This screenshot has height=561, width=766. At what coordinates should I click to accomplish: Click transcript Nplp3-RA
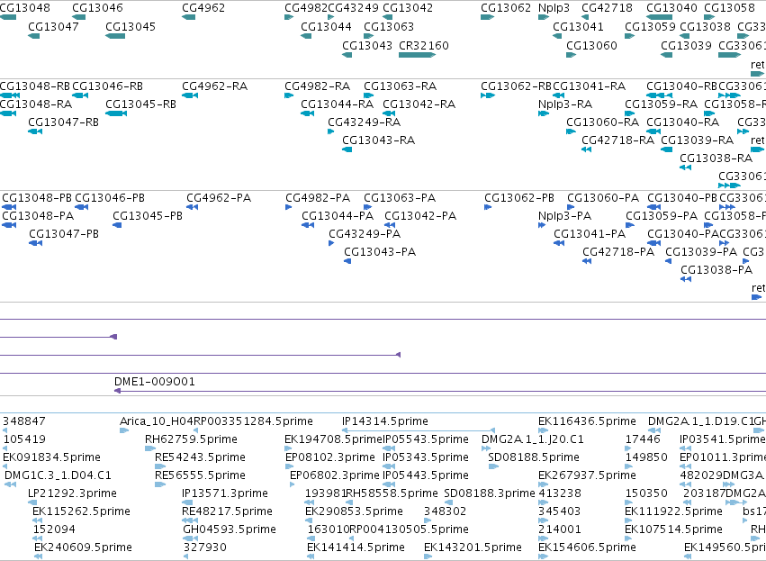565,104
